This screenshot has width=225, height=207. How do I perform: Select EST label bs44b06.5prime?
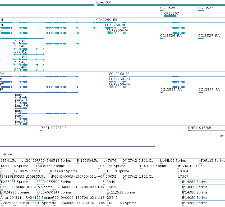point(173,161)
